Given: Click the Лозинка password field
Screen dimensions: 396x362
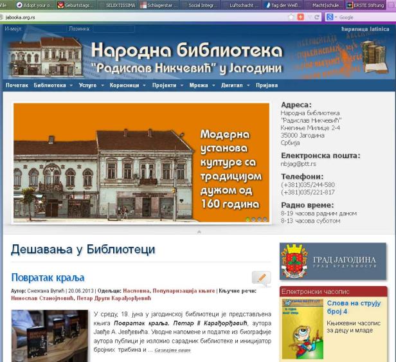Looking at the screenshot, I should pyautogui.click(x=114, y=29).
